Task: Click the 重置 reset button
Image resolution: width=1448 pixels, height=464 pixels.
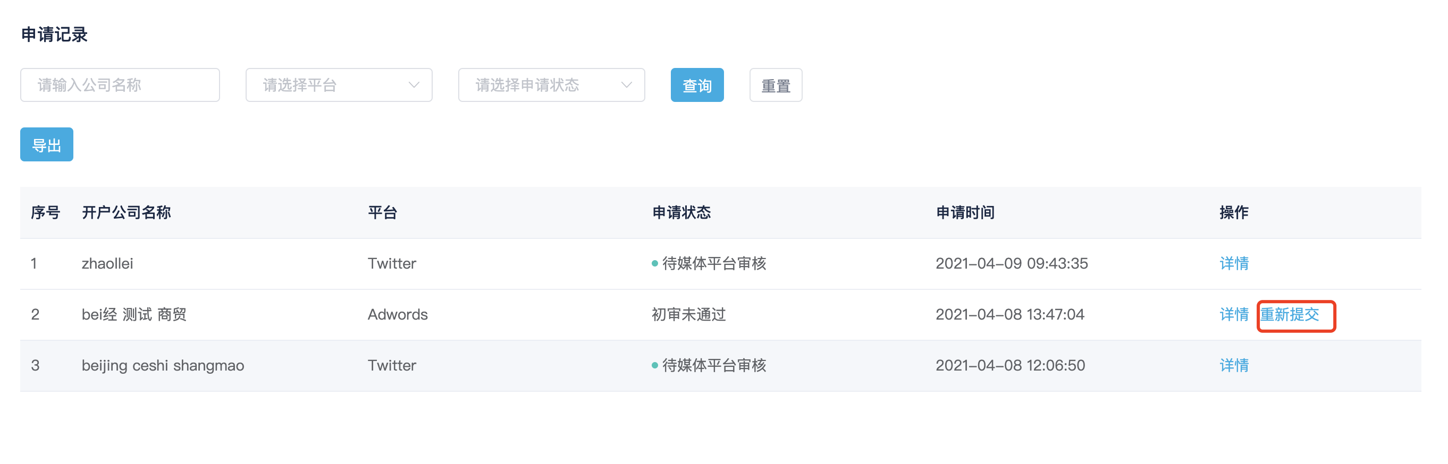Action: [x=775, y=85]
